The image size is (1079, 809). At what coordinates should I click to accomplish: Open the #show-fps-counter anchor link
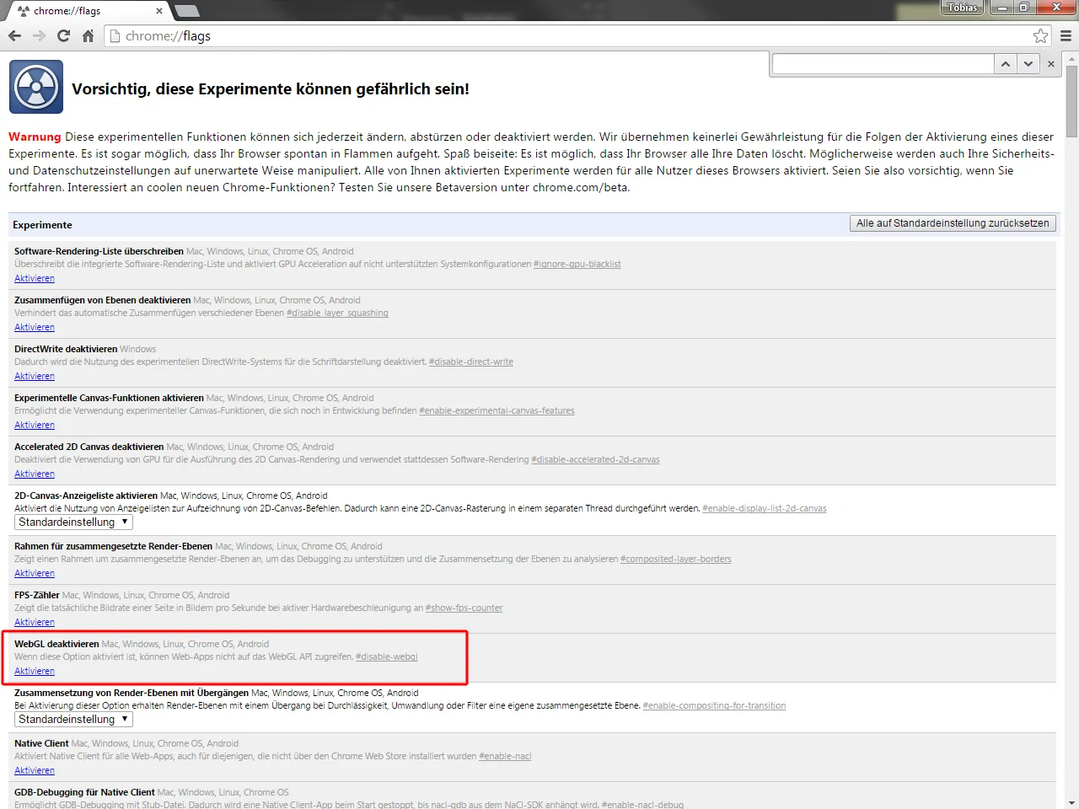[x=464, y=608]
